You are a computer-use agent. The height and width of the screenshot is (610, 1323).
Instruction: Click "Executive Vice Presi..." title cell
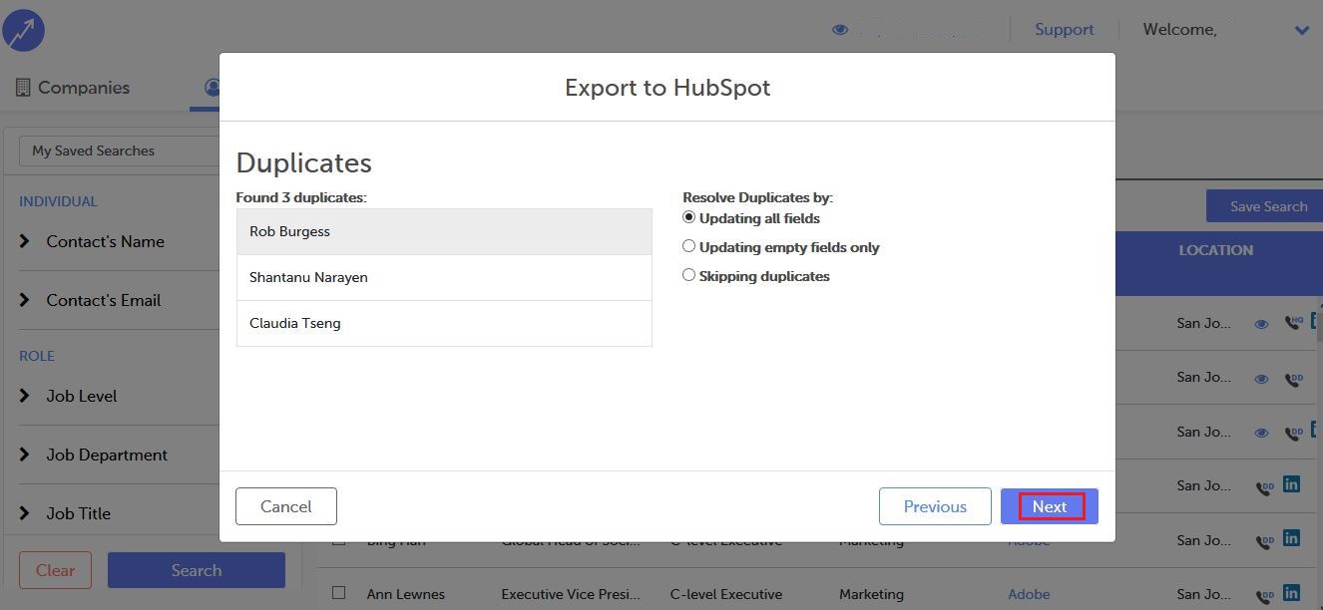point(571,594)
